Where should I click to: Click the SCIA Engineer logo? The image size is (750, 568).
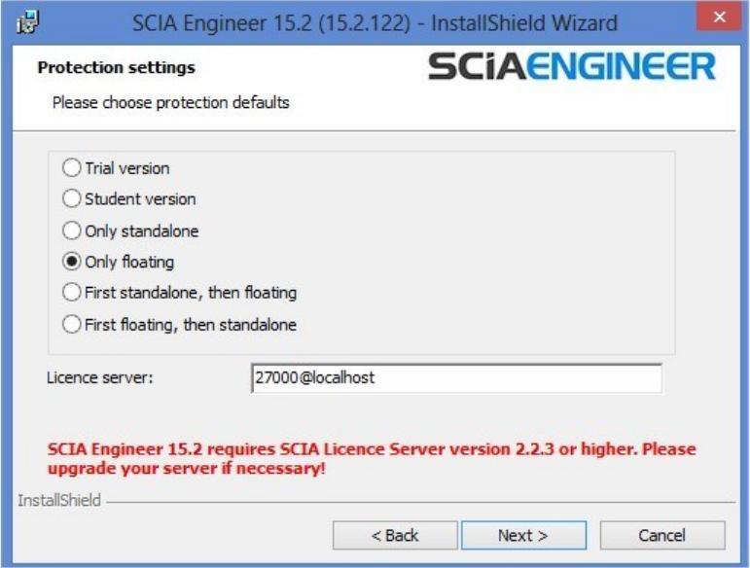[x=572, y=66]
